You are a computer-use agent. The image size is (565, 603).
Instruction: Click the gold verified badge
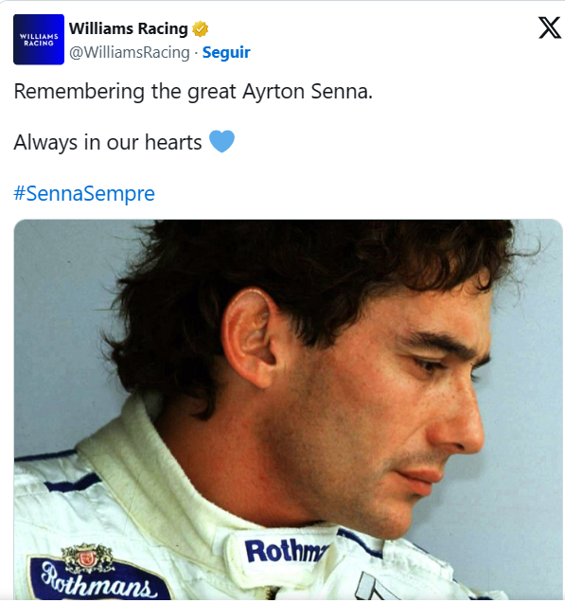click(x=201, y=28)
